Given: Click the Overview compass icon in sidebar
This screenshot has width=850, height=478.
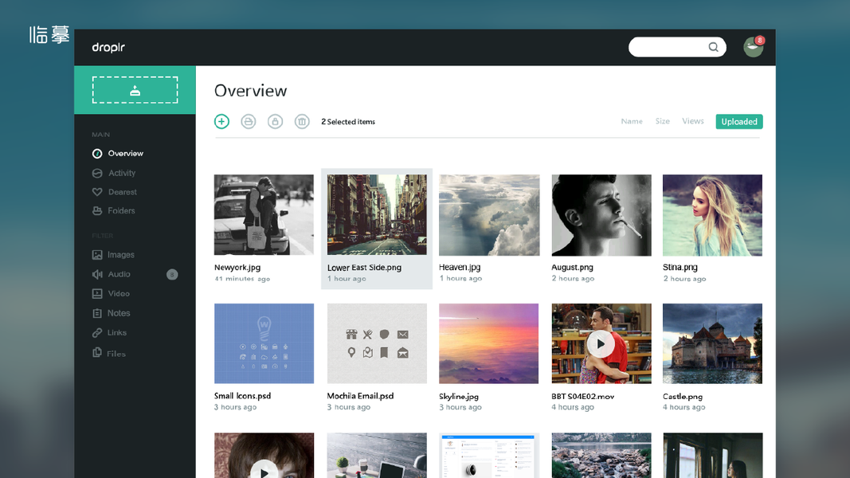Looking at the screenshot, I should pos(97,154).
